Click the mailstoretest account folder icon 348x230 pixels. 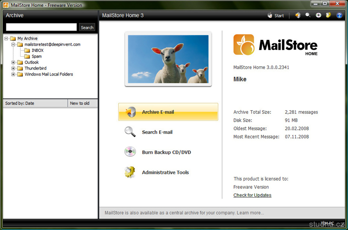click(x=20, y=44)
